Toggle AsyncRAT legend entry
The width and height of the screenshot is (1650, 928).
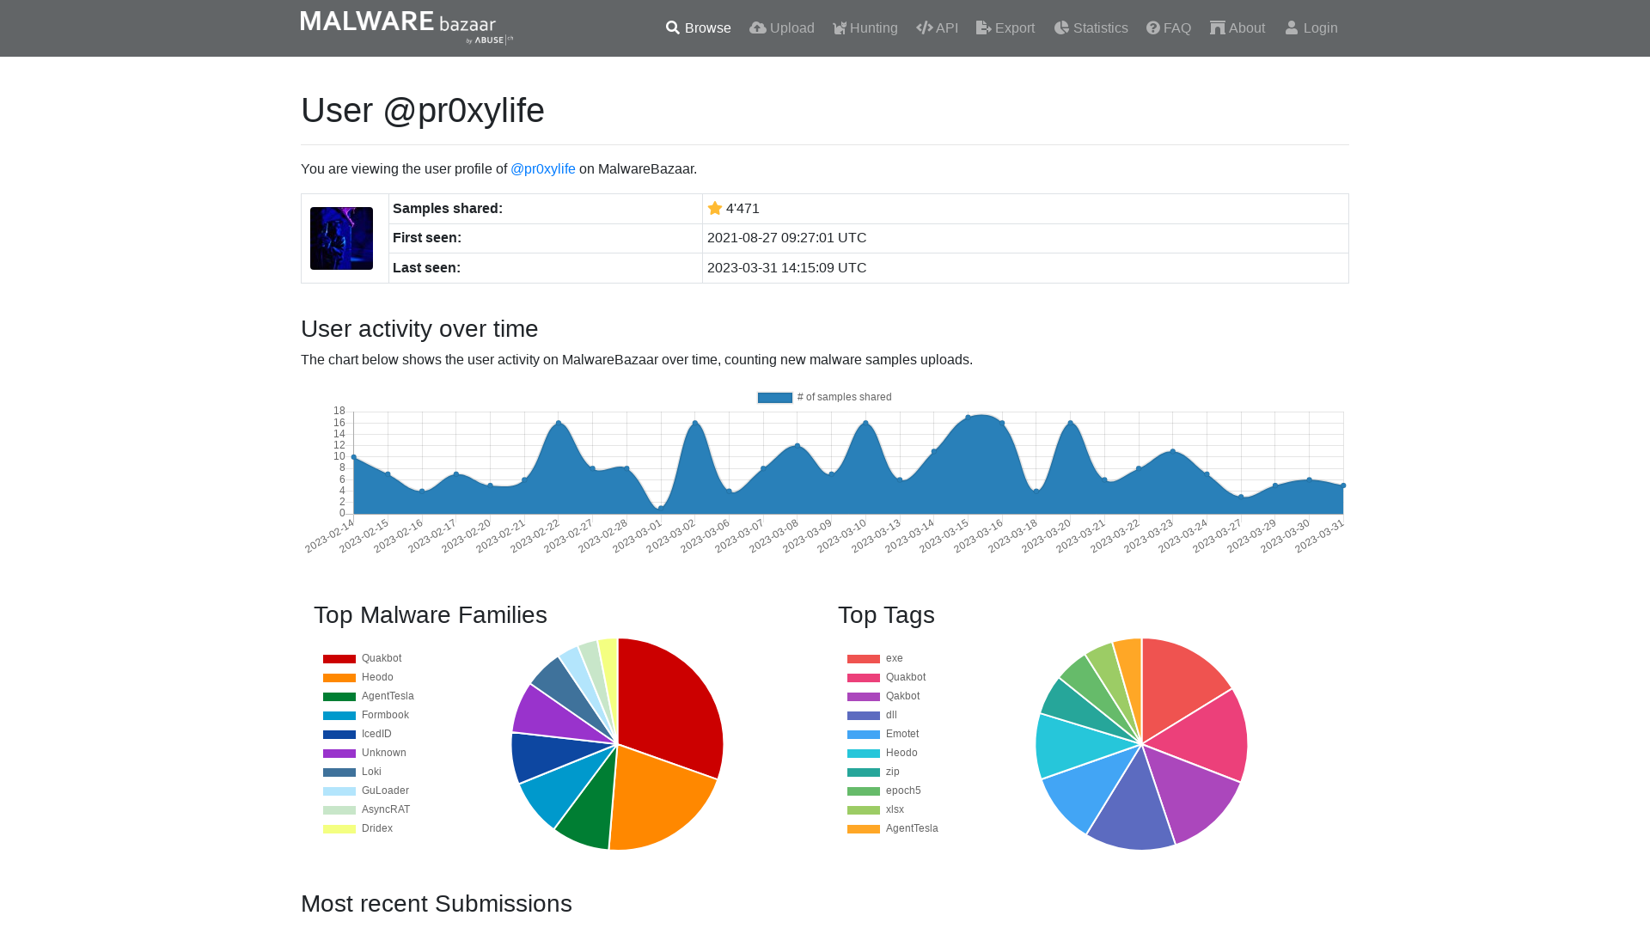pyautogui.click(x=367, y=809)
